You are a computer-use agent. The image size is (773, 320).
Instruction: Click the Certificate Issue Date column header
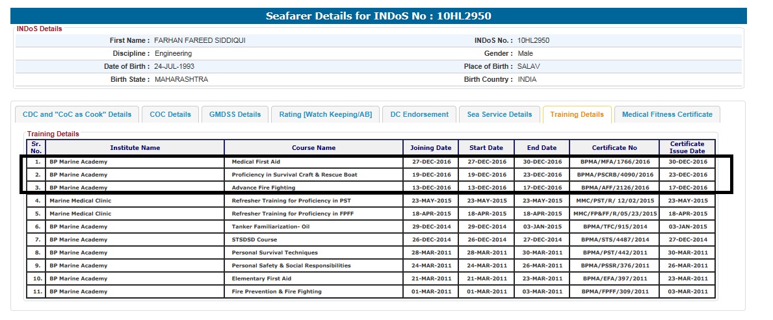(687, 147)
